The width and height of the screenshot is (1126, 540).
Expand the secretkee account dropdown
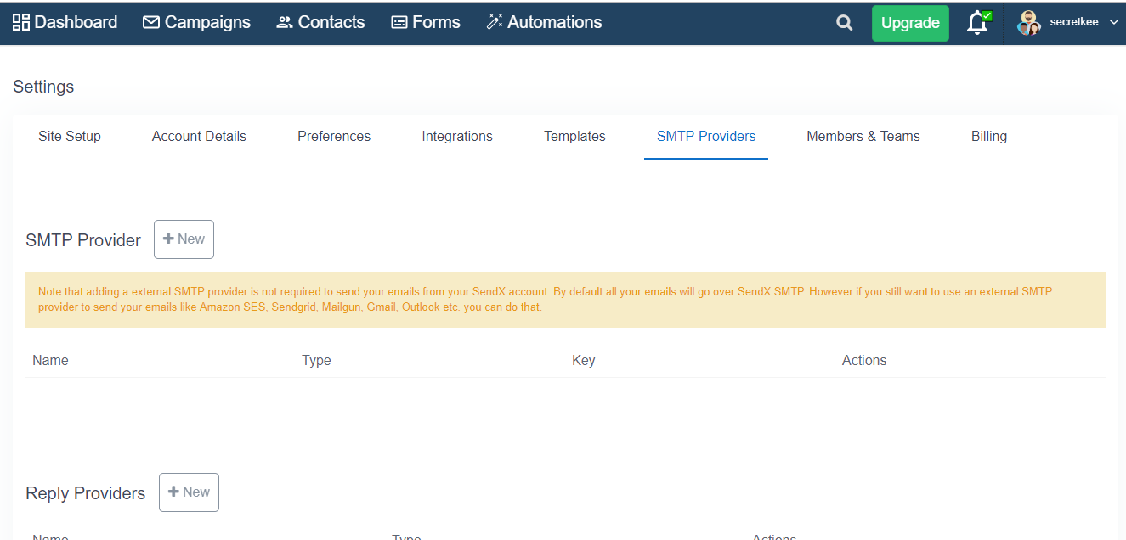[1084, 23]
